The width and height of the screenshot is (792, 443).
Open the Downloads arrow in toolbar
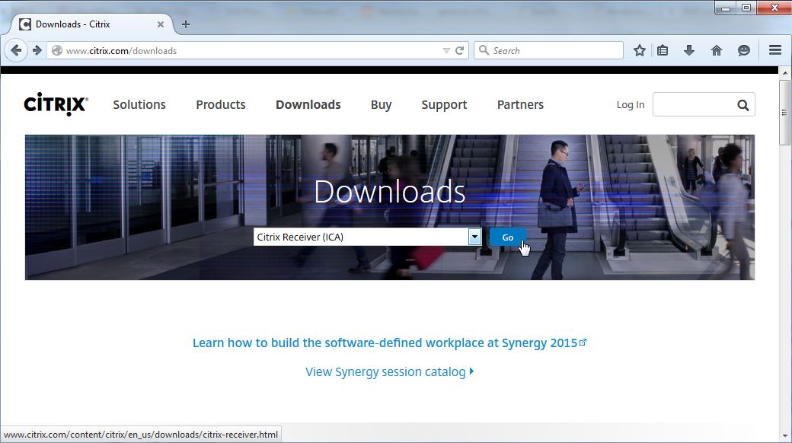click(689, 50)
